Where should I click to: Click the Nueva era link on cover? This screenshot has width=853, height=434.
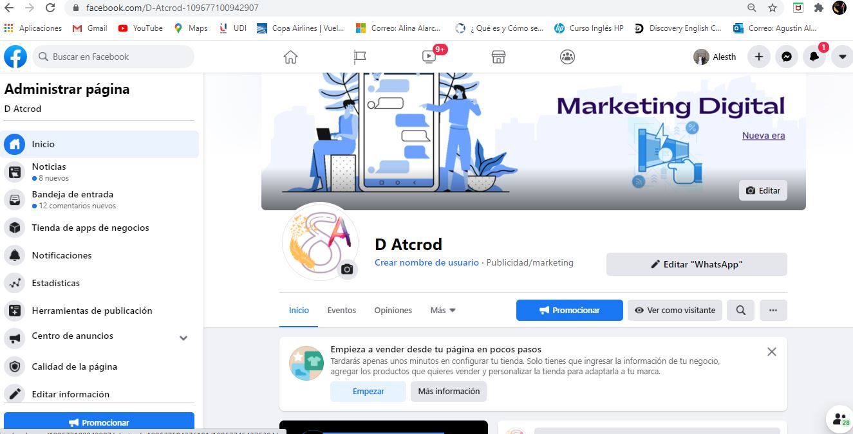[764, 136]
